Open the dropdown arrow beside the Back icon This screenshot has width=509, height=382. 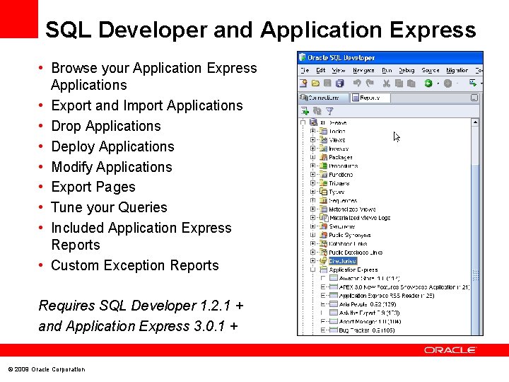[x=438, y=83]
